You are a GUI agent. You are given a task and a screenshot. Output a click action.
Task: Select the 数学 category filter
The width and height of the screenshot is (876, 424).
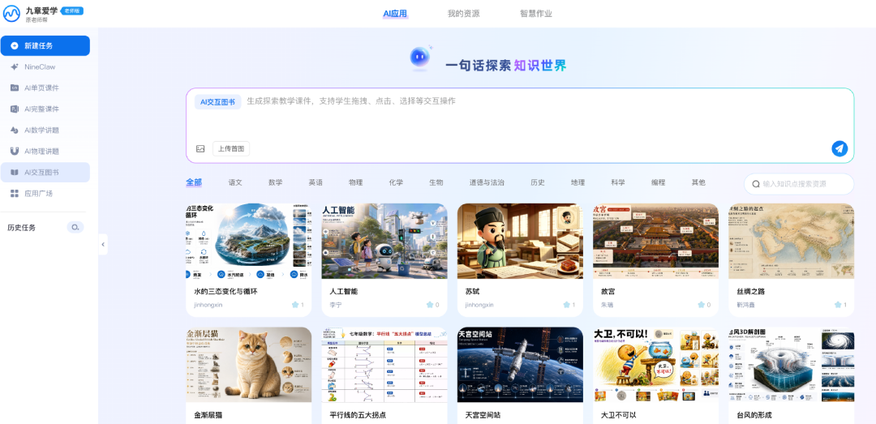pos(276,182)
